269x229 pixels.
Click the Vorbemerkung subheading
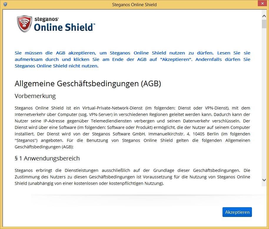(x=35, y=96)
